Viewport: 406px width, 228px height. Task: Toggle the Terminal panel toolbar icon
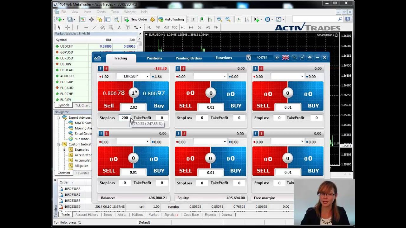coord(108,19)
